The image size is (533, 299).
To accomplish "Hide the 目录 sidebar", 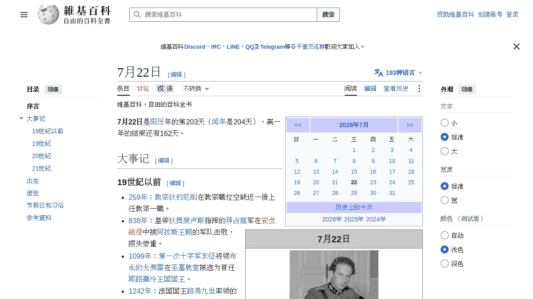I will [53, 89].
